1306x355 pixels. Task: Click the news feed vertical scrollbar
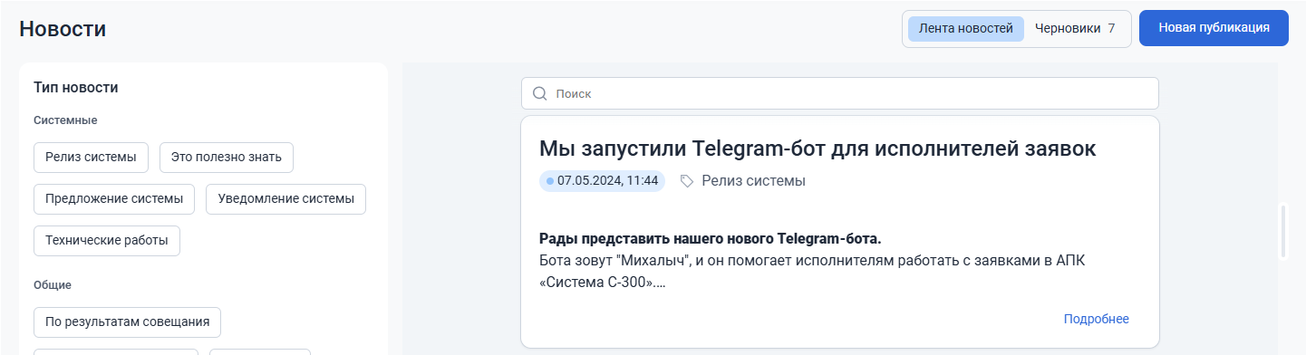1283,232
